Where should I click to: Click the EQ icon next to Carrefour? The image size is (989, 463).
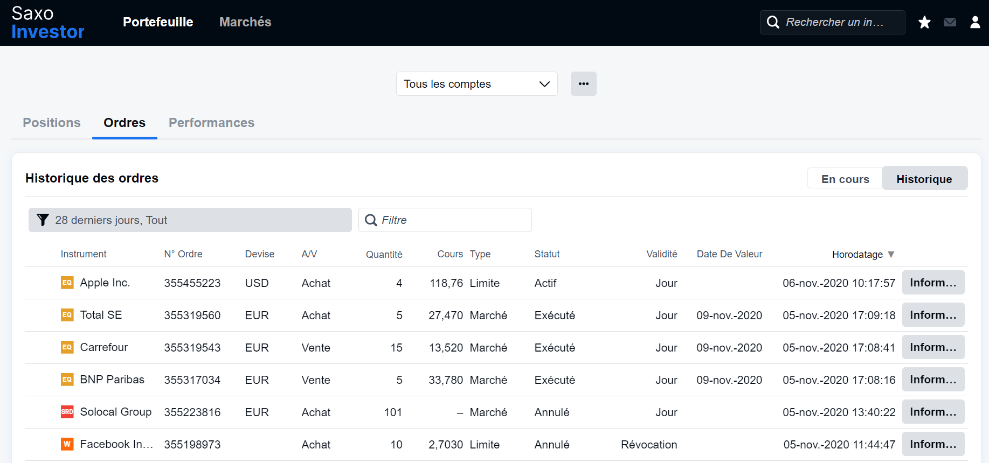pos(67,347)
